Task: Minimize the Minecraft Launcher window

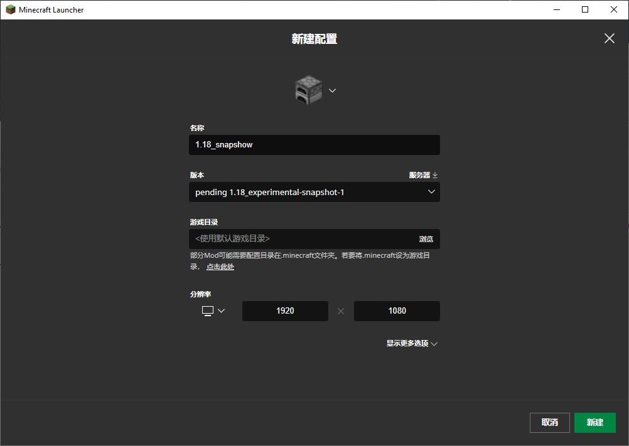Action: click(x=557, y=9)
